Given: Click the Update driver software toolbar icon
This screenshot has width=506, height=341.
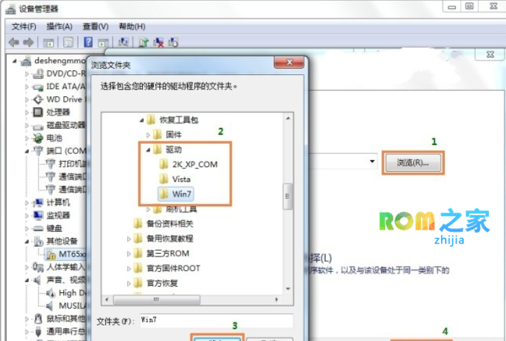Looking at the screenshot, I should point(143,42).
